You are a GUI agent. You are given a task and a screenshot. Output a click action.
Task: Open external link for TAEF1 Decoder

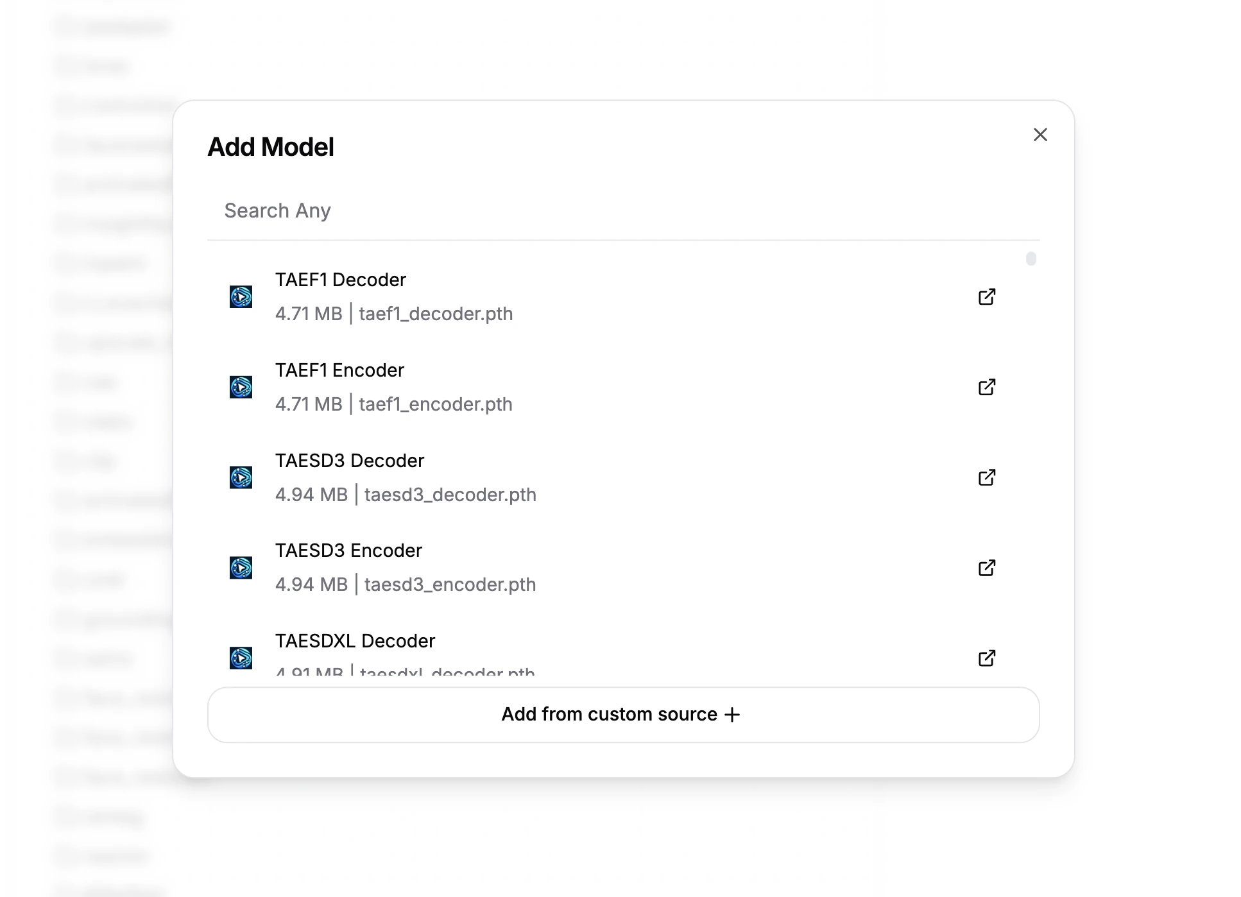point(987,296)
